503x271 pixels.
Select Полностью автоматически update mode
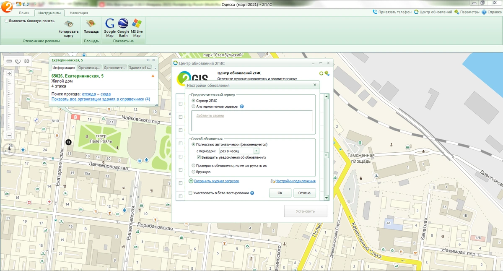193,144
